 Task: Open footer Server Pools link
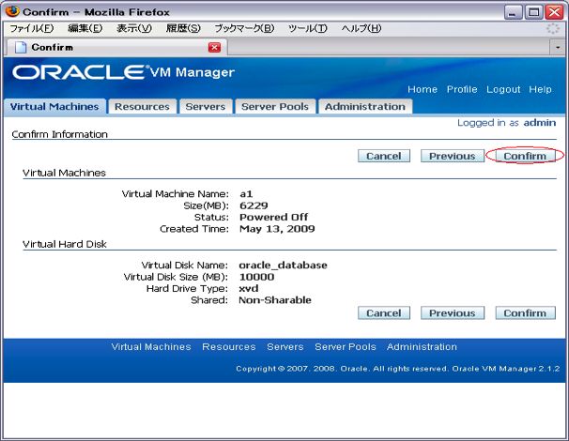coord(346,347)
